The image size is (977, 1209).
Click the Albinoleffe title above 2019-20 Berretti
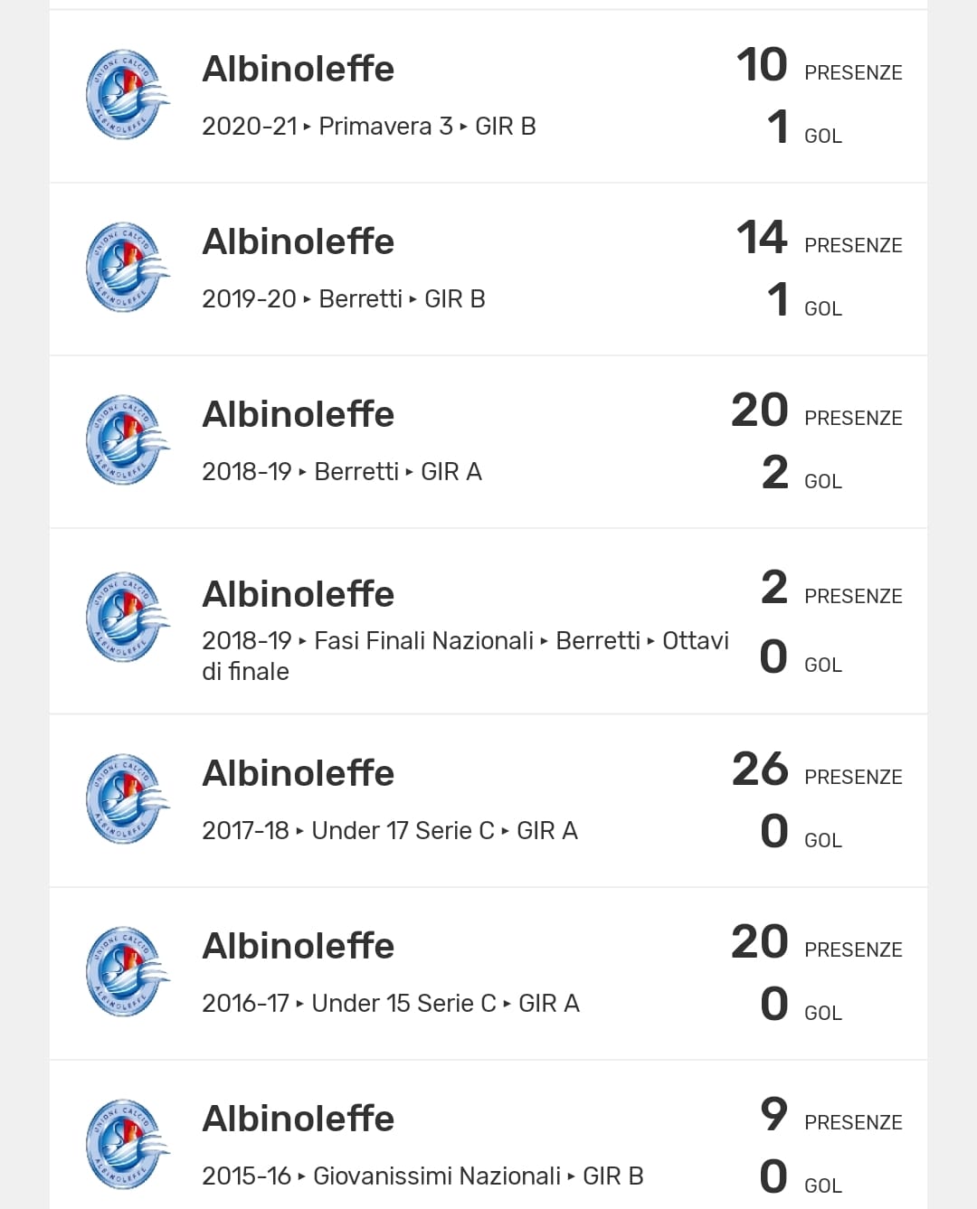click(x=298, y=241)
